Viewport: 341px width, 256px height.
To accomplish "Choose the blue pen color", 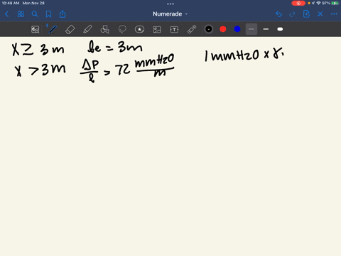I will click(x=237, y=29).
